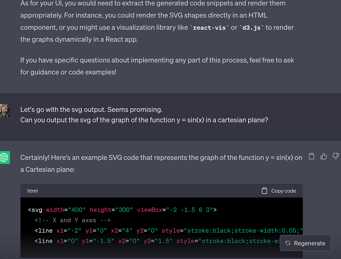This screenshot has width=341, height=259.
Task: Click the "Can you output the svg" question
Action: [144, 120]
